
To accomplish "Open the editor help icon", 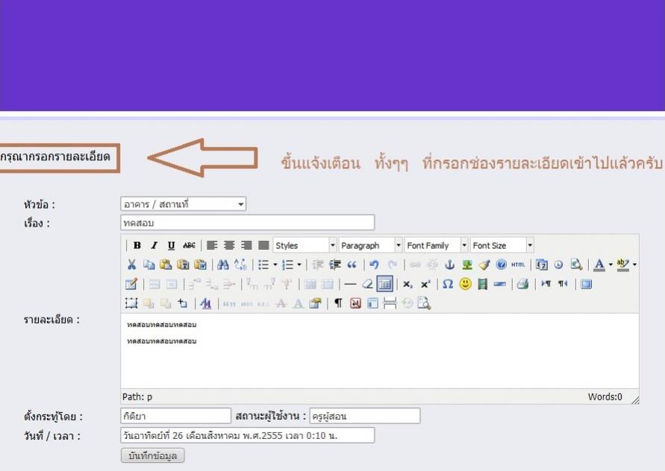I will coord(502,265).
